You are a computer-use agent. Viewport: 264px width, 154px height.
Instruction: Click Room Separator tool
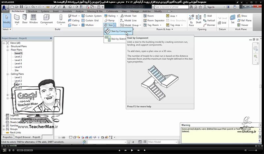154,20
